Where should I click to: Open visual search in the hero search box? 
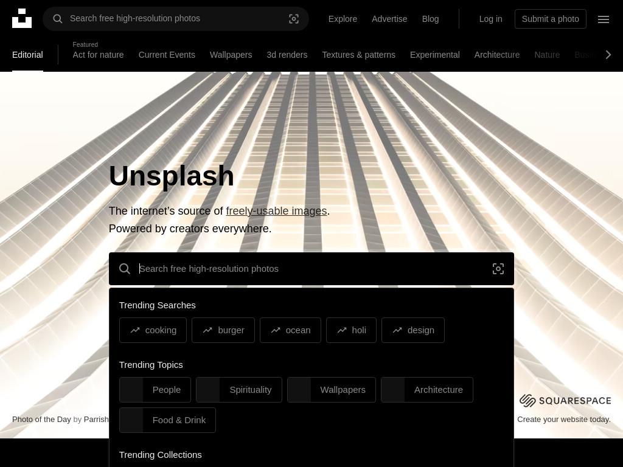(498, 269)
